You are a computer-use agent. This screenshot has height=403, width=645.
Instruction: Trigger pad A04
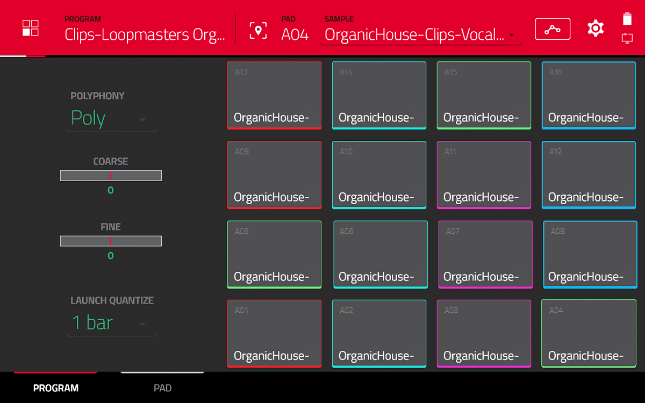(589, 334)
